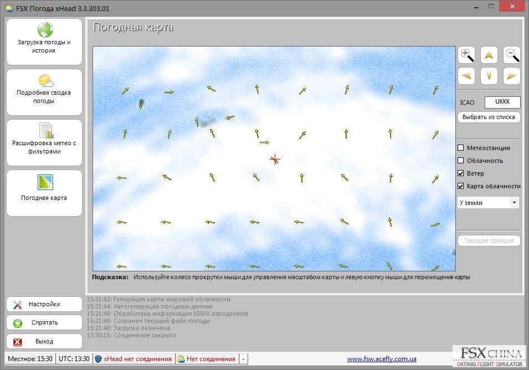Click the ICAO code input field

[x=502, y=102]
